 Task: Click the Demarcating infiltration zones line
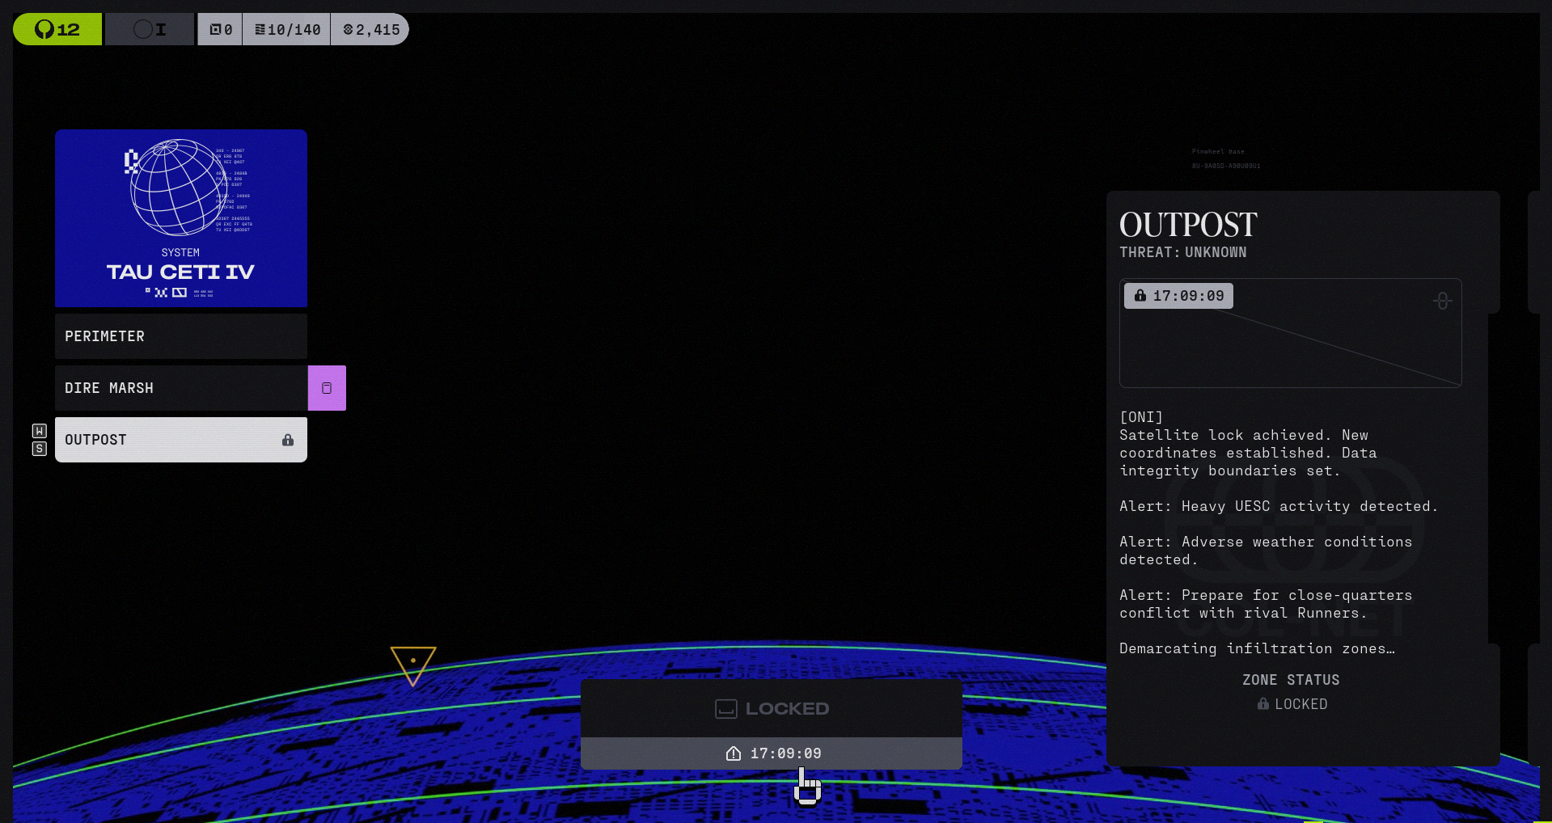(x=1257, y=648)
